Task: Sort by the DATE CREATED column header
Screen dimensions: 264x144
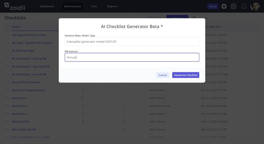Action: pos(213,27)
